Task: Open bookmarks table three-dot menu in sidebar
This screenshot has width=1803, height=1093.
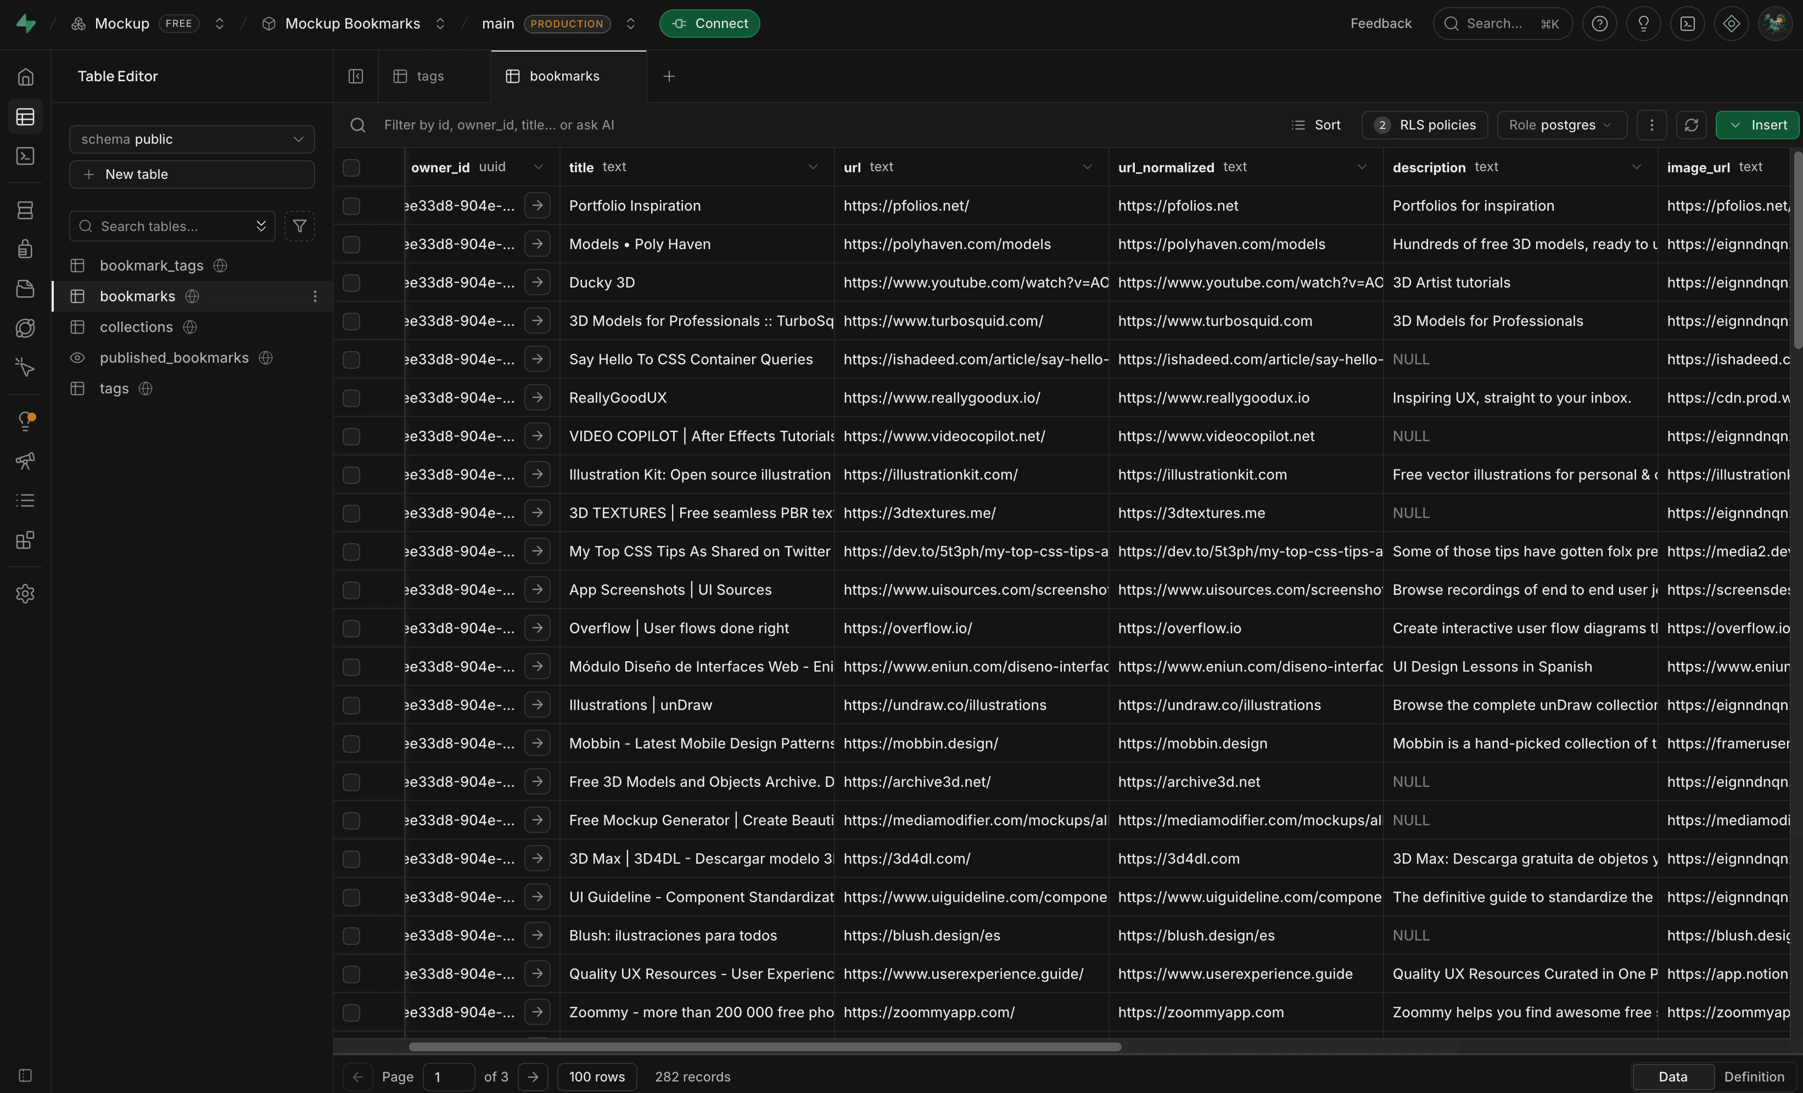Action: point(315,296)
